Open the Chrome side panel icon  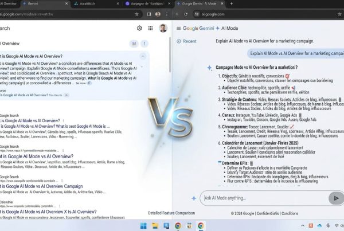pyautogui.click(x=149, y=14)
